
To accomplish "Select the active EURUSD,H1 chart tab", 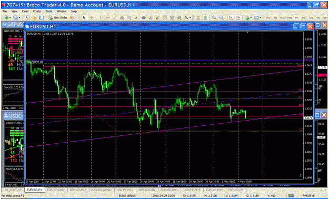I will 34,190.
